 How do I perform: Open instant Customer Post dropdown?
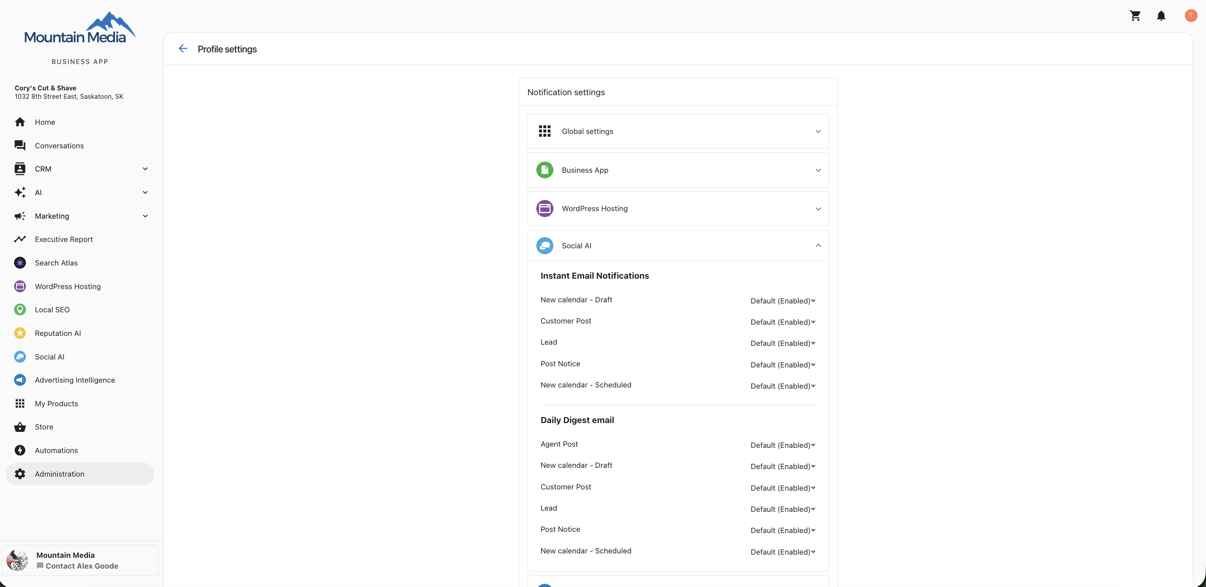coord(783,322)
